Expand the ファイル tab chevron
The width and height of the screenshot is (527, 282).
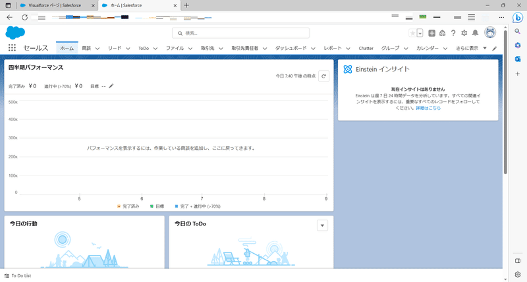tap(190, 48)
